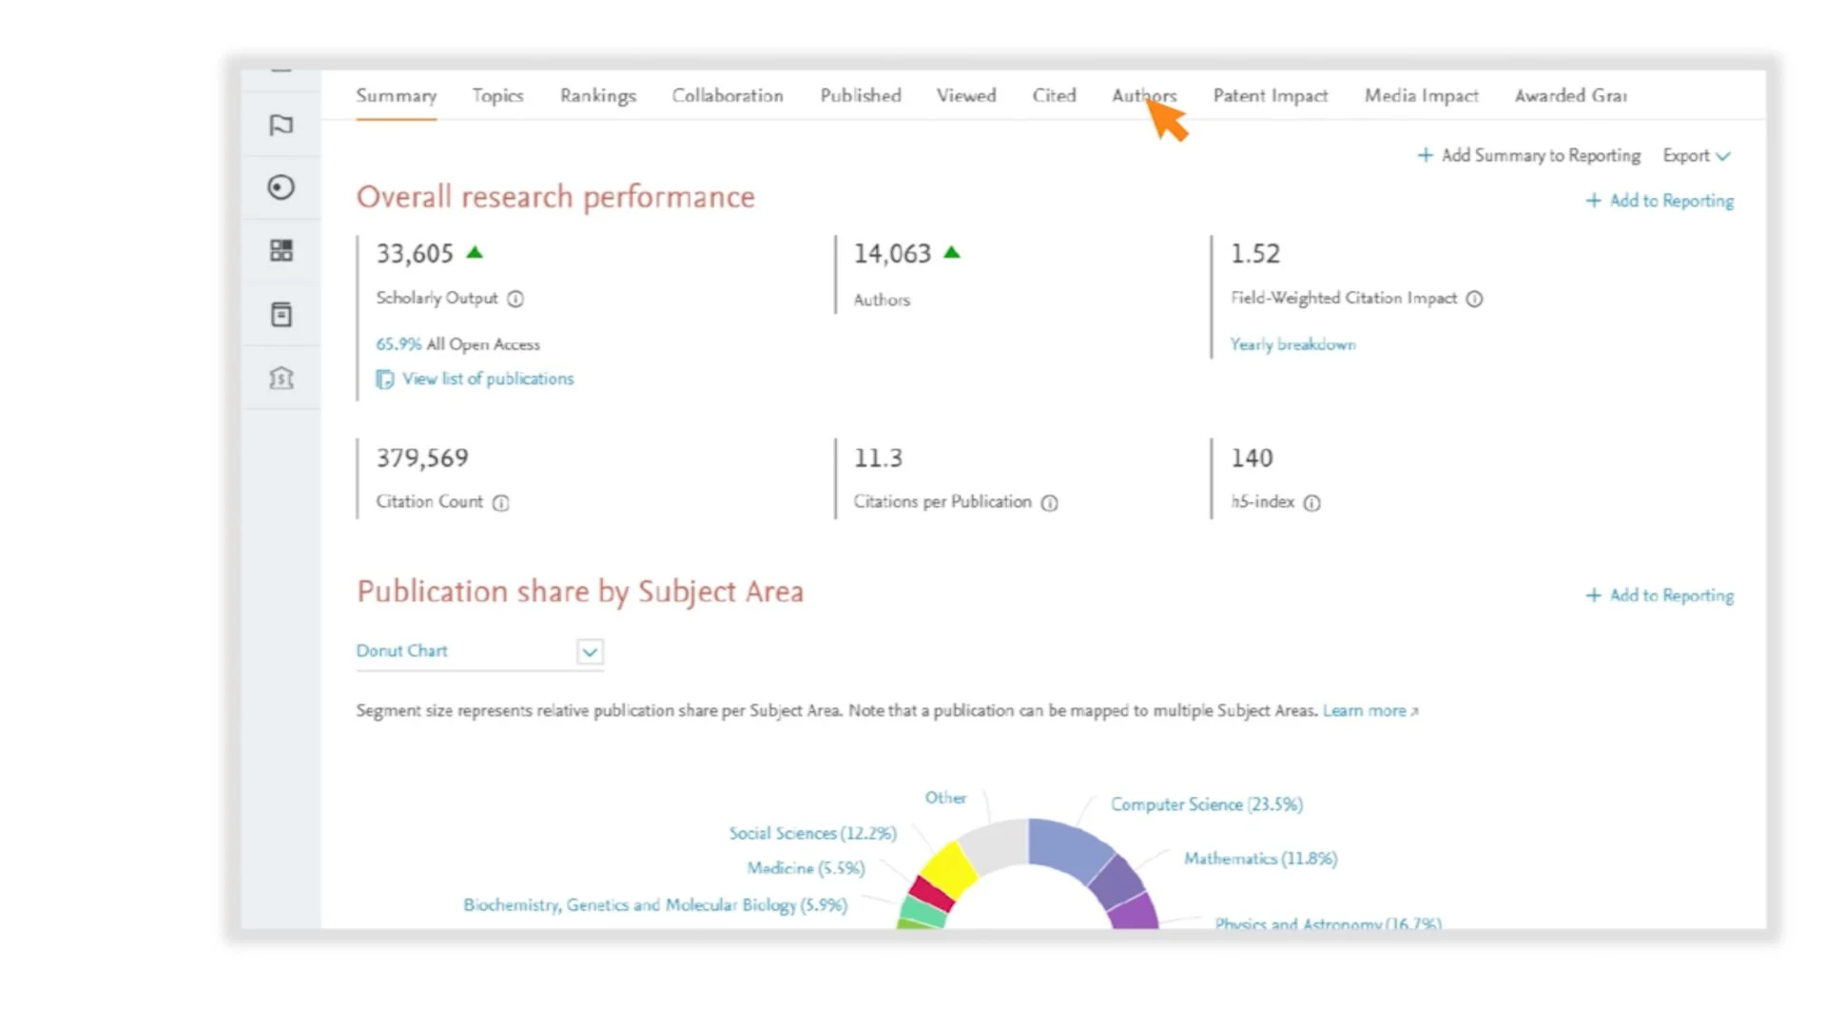This screenshot has width=1826, height=1027.
Task: Show info for Field-Weighted Citation Impact
Action: [1474, 299]
